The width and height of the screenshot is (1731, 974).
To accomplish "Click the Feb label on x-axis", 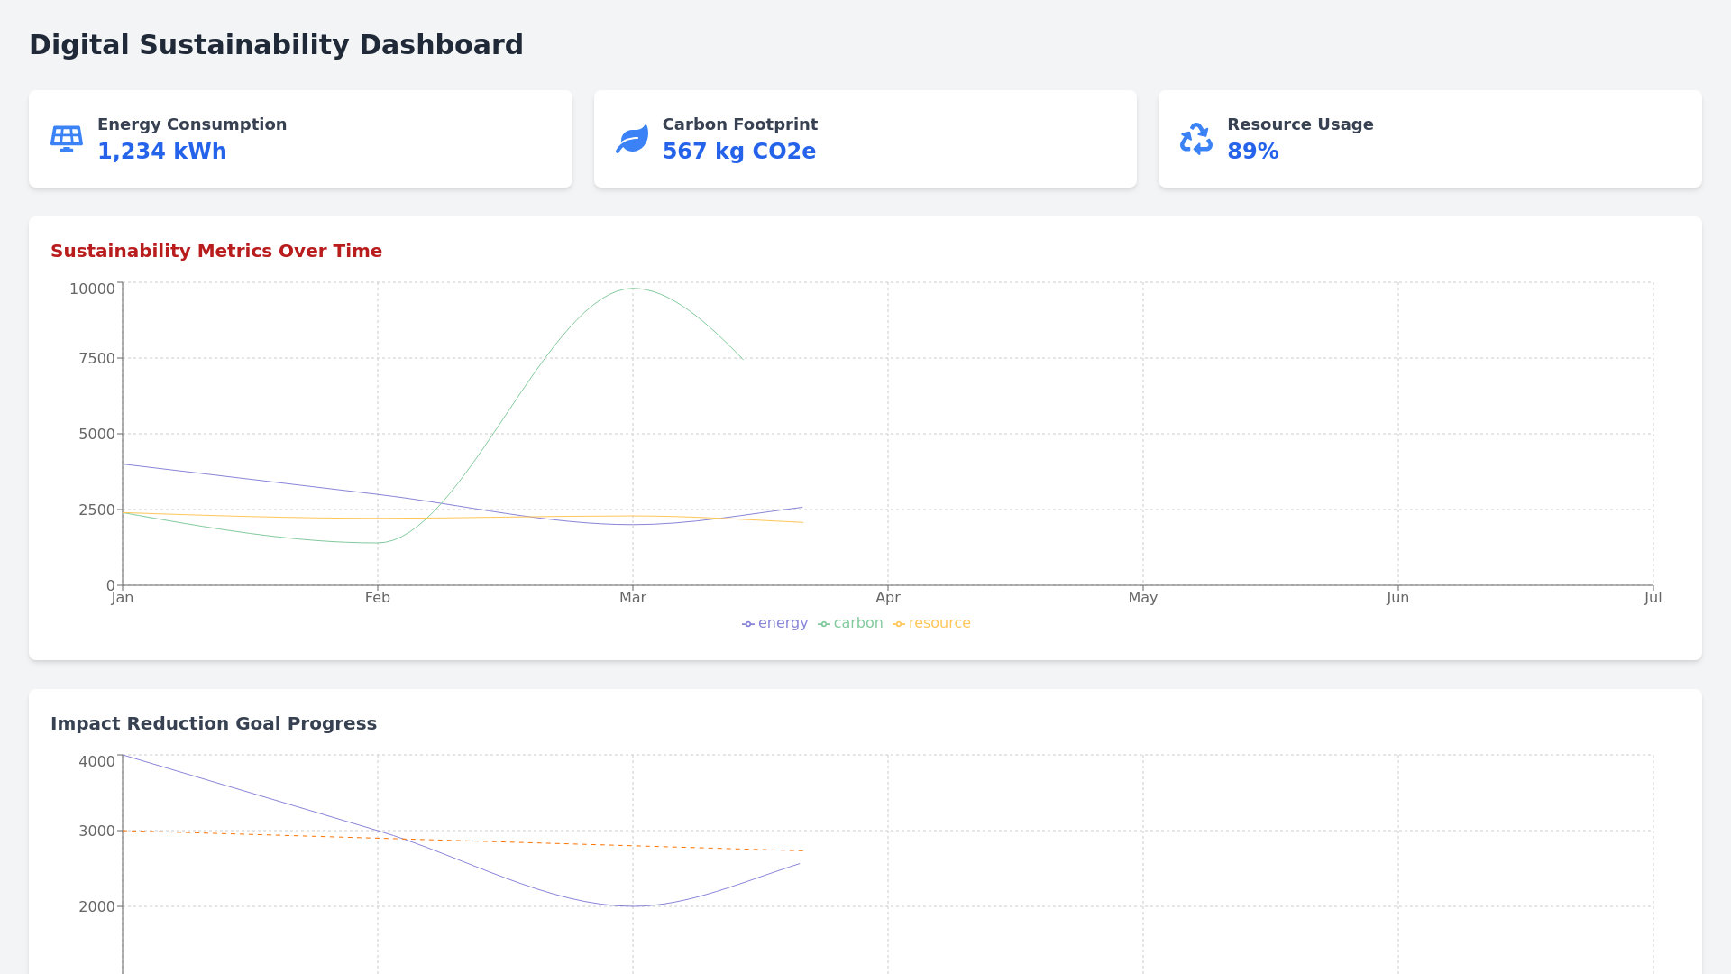I will point(378,598).
